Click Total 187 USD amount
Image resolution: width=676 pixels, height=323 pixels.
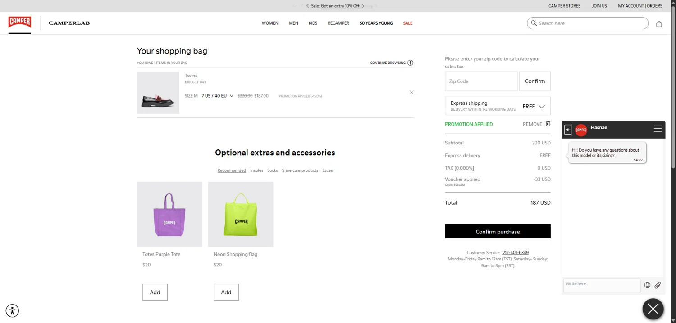point(540,203)
